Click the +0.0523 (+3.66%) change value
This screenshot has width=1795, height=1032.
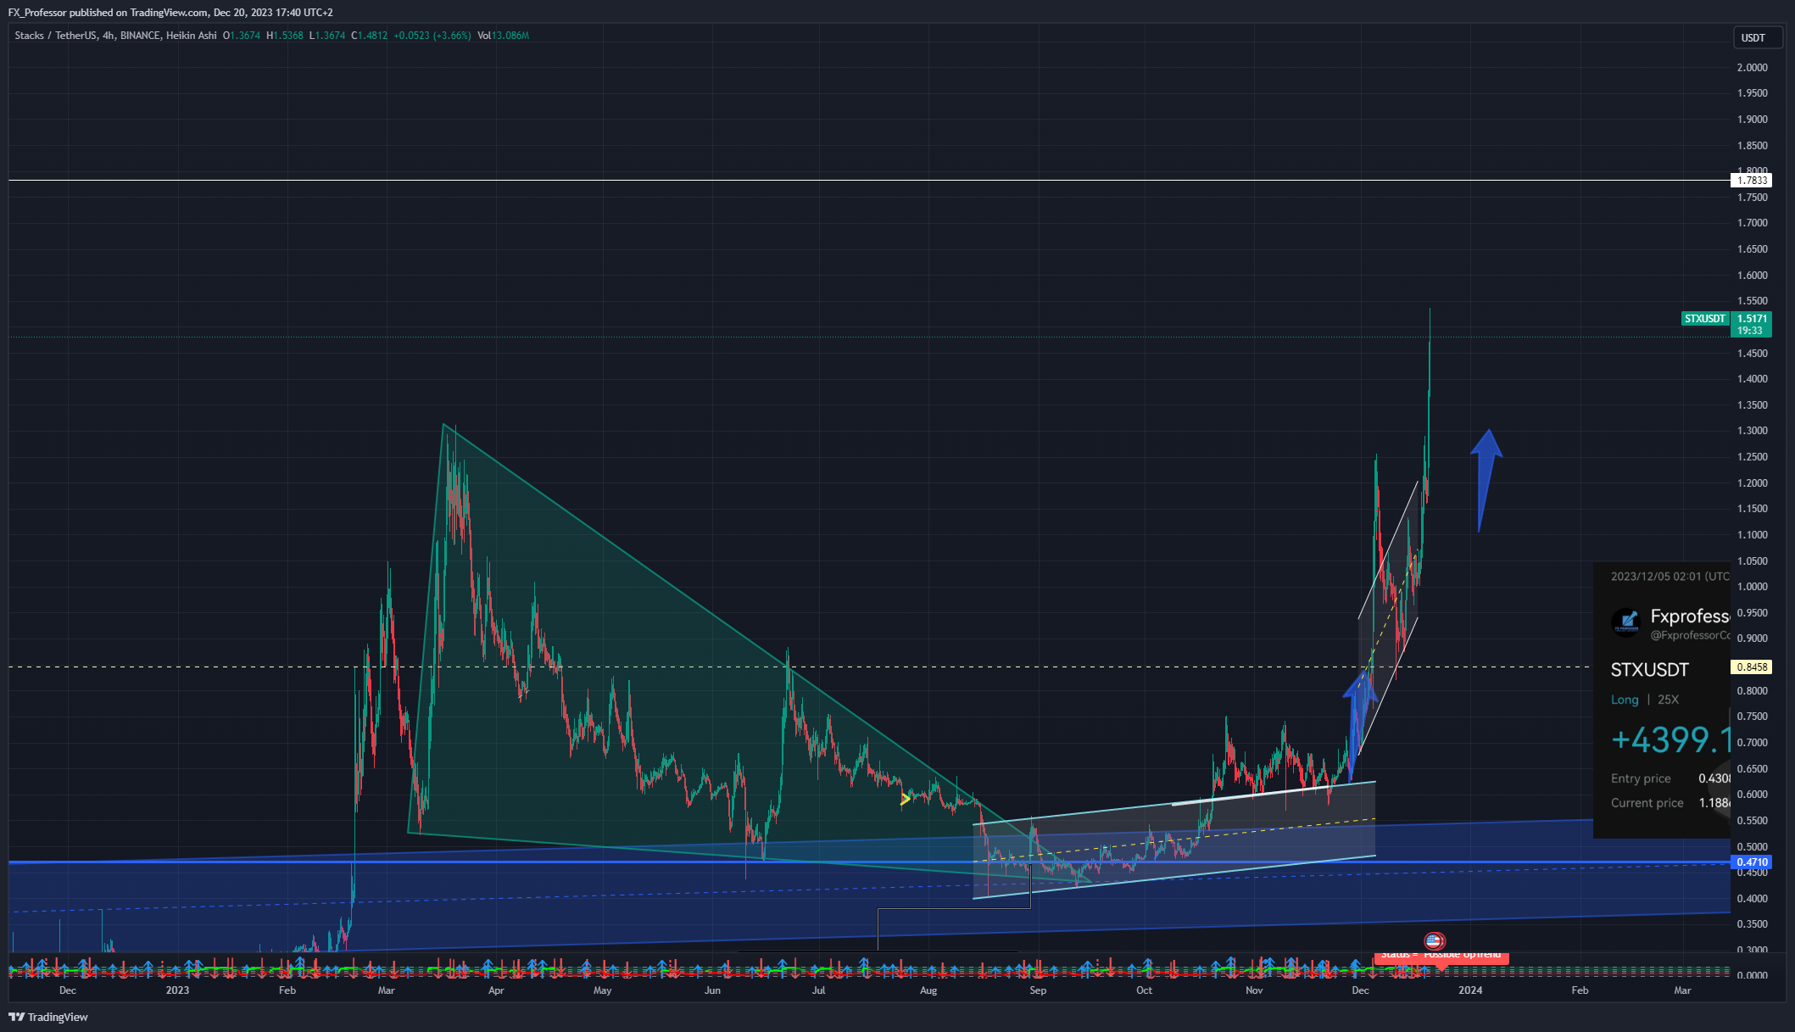pos(432,36)
